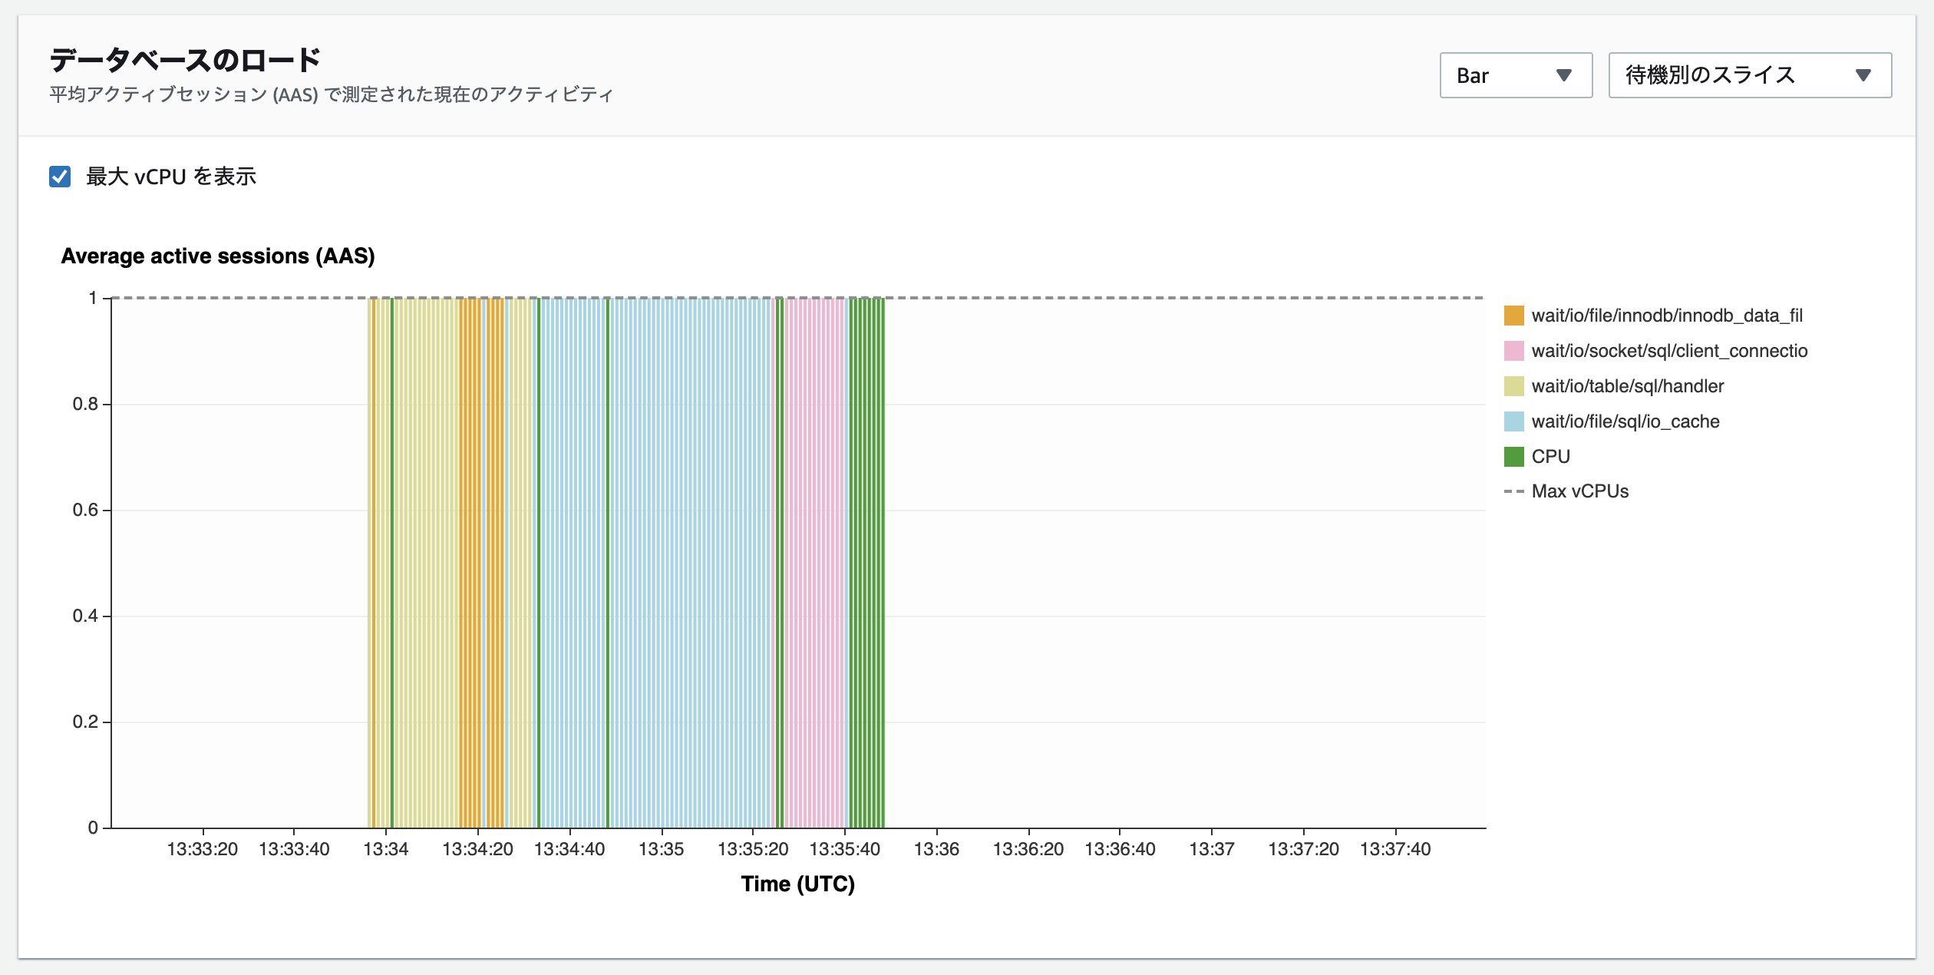Click the 最大 vCPU を表示 label text

[x=170, y=177]
